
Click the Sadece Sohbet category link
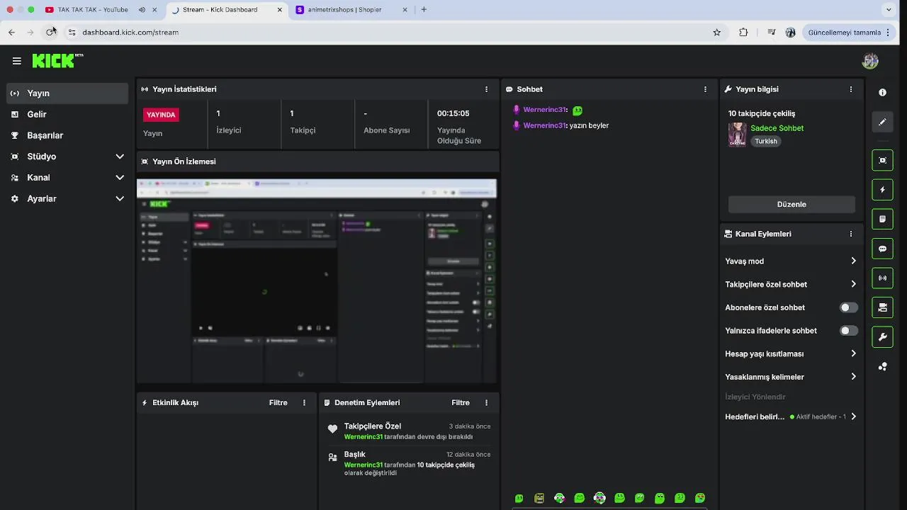[777, 128]
